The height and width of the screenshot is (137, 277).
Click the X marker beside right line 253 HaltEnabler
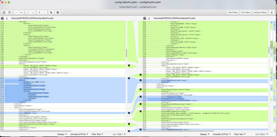click(140, 80)
